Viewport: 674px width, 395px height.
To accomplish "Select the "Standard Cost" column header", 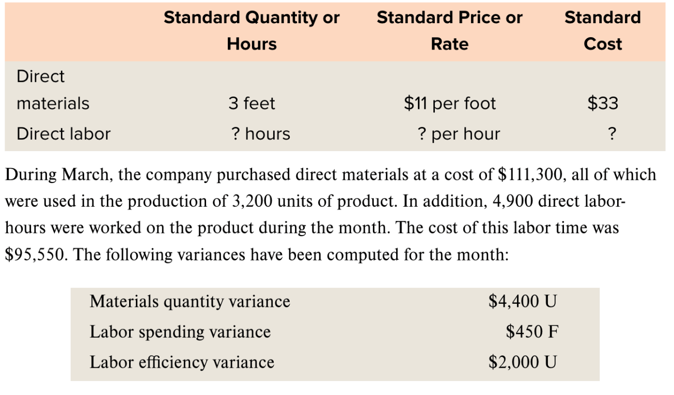I will coord(602,30).
